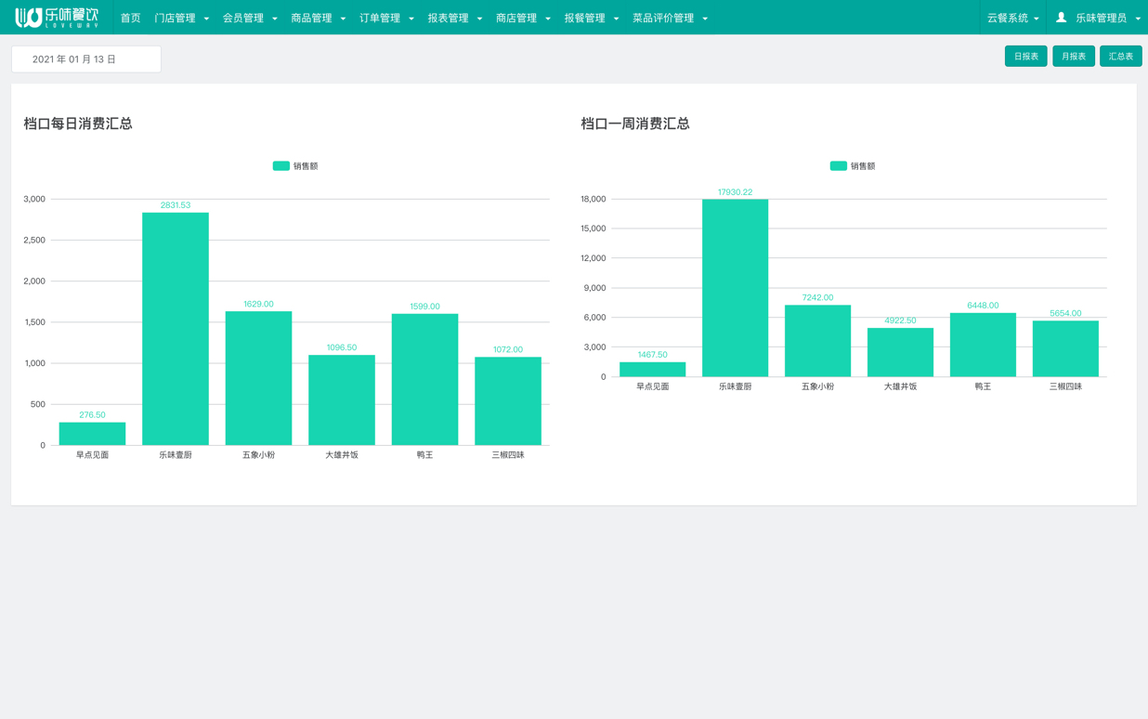Select the 乐味壹厨 bar in the daily chart

coord(176,329)
